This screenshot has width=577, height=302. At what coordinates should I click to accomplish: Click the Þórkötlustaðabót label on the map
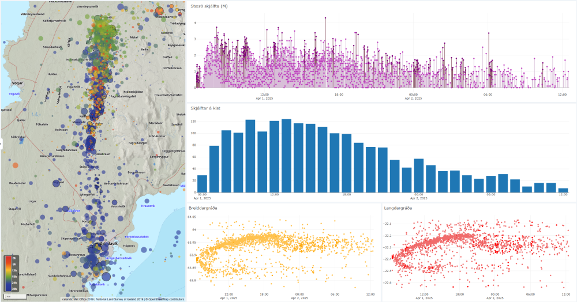click(x=137, y=237)
